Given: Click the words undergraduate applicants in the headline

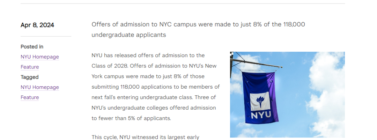Looking at the screenshot, I should (x=128, y=35).
